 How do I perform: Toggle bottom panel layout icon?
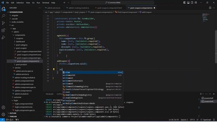(x=189, y=2)
